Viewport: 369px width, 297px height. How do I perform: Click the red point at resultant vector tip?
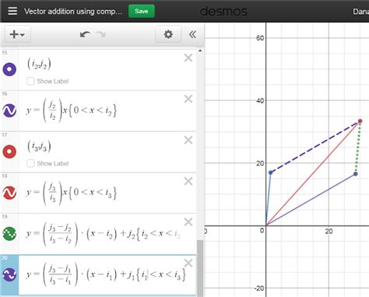point(360,121)
